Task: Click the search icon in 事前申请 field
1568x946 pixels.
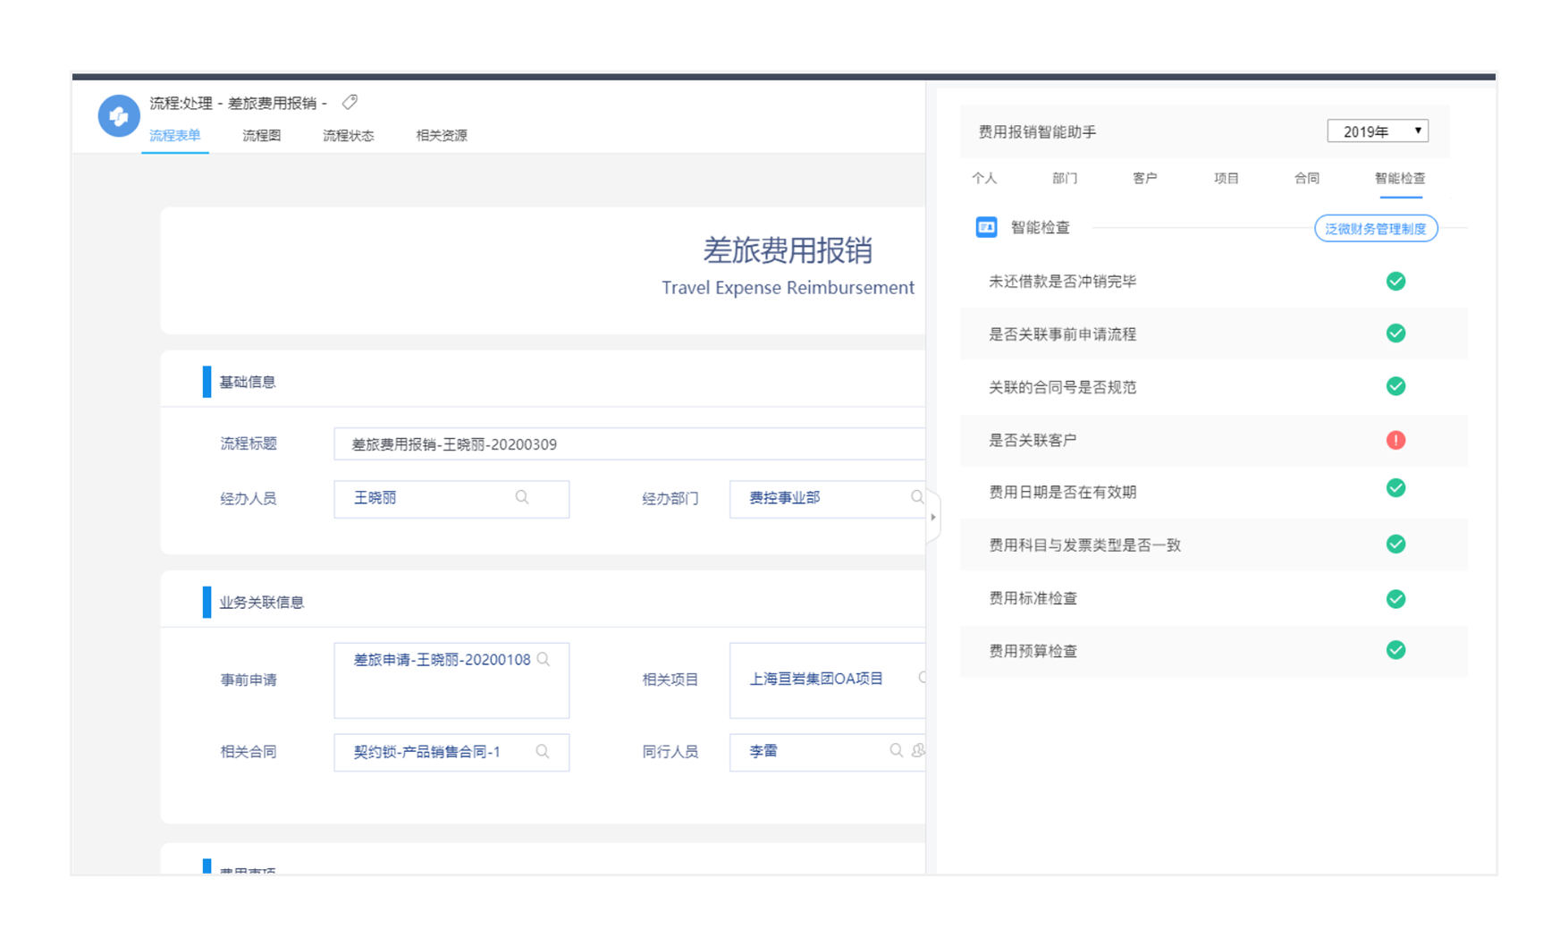Action: 544,660
